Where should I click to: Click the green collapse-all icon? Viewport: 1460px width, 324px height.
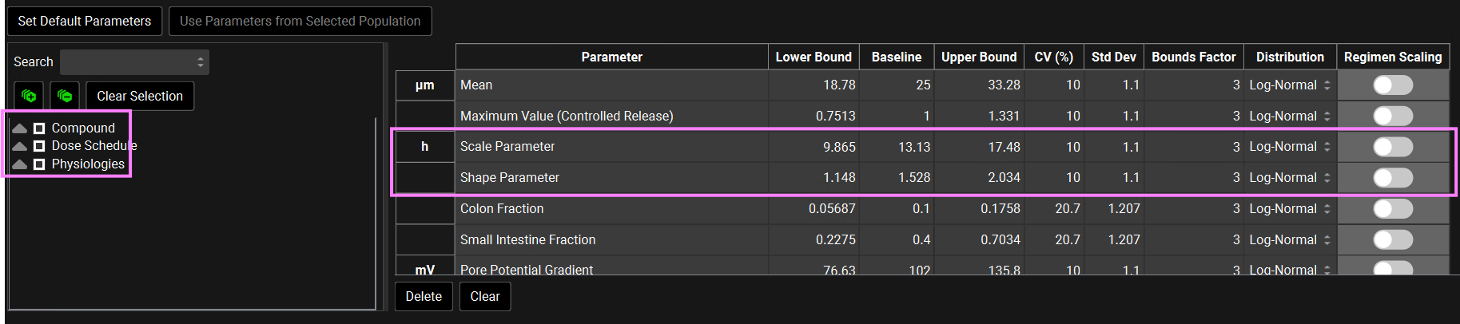[65, 96]
